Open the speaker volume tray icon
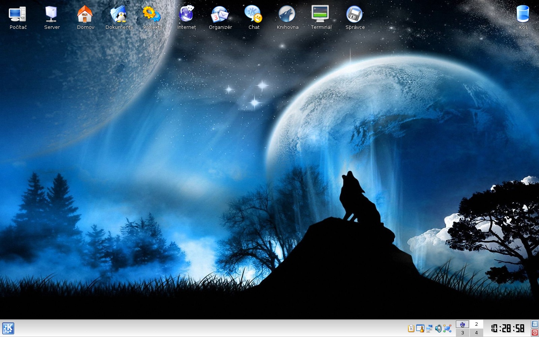 [438, 328]
